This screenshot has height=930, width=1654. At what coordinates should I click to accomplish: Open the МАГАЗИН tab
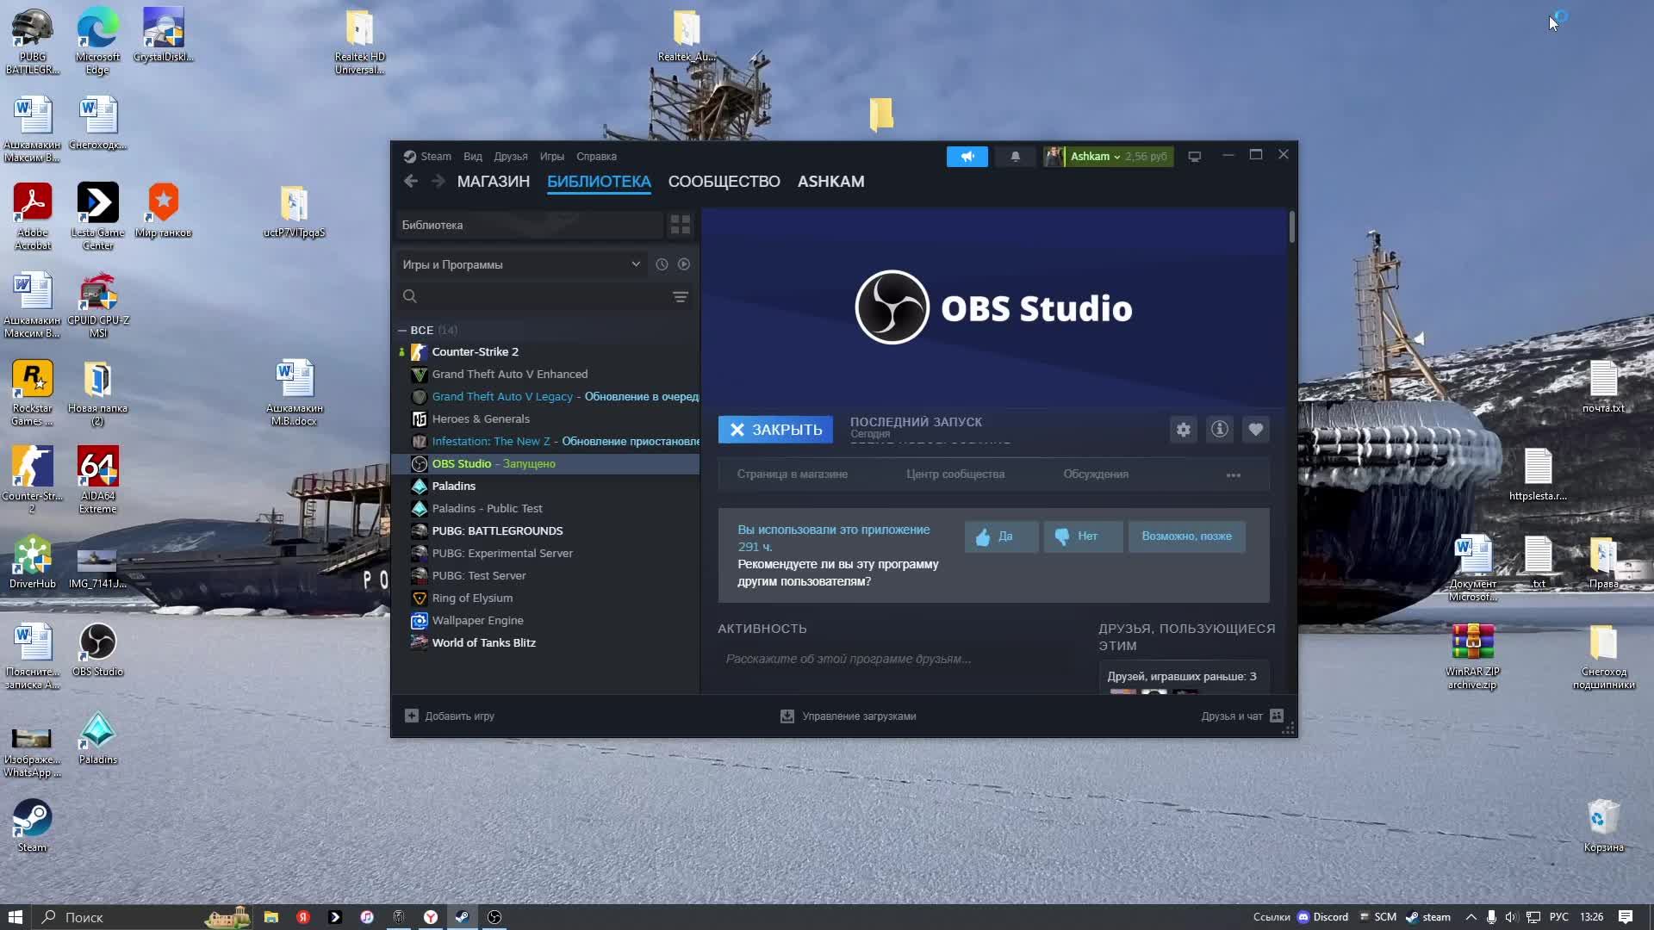pyautogui.click(x=493, y=182)
